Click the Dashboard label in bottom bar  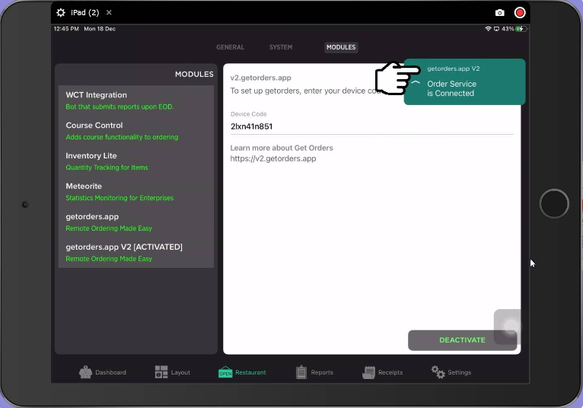pos(110,372)
